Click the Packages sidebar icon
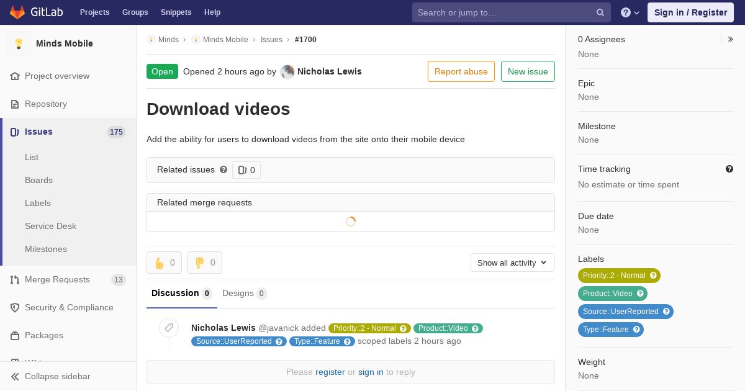This screenshot has width=745, height=391. (x=15, y=335)
